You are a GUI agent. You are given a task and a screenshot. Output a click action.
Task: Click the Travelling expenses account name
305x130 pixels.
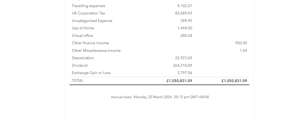[89, 6]
